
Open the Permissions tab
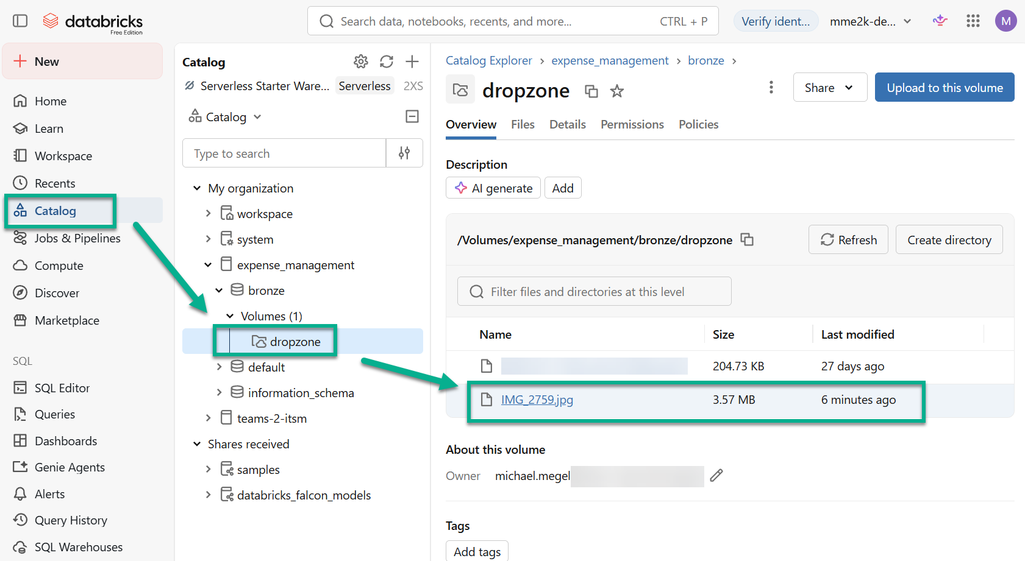pyautogui.click(x=632, y=124)
